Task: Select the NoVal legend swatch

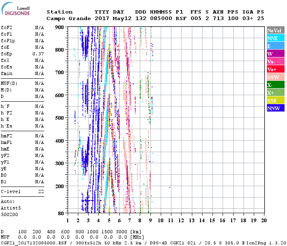Action: 276,30
